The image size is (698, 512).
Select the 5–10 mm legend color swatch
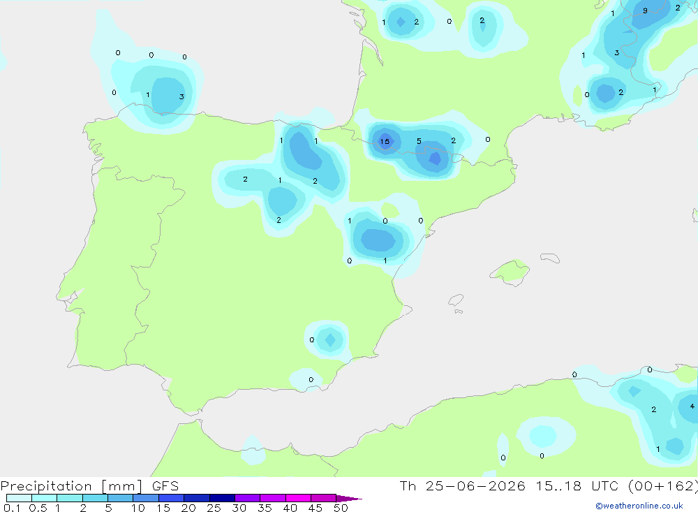(121, 498)
